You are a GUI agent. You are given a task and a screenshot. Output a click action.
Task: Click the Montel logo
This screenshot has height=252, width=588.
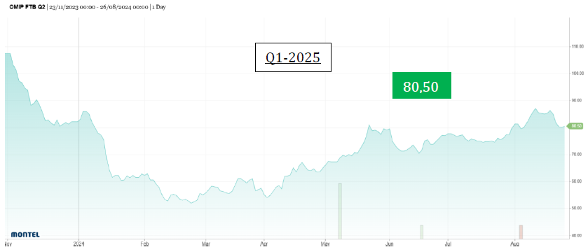pyautogui.click(x=25, y=234)
